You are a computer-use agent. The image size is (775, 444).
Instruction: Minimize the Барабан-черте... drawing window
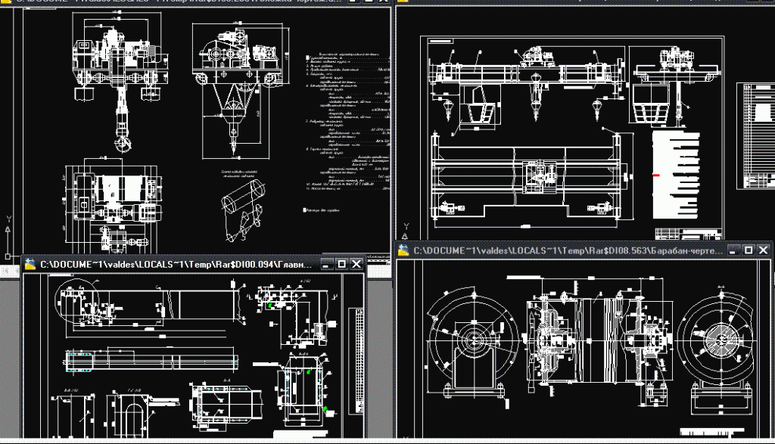pyautogui.click(x=733, y=250)
